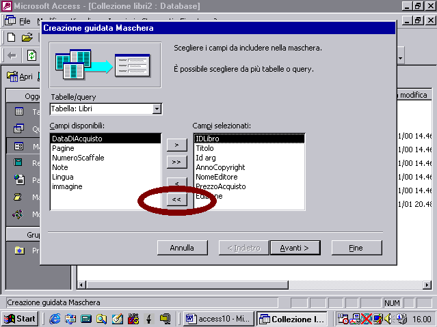This screenshot has width=437, height=327.
Task: Click the Outlook Express quick launch icon
Action: tap(70, 319)
